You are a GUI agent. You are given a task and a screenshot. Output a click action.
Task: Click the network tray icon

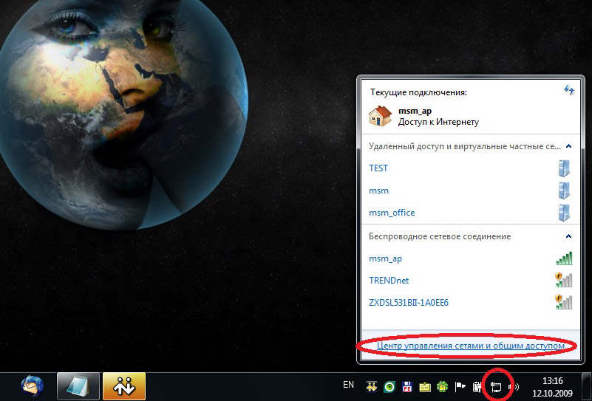(496, 386)
